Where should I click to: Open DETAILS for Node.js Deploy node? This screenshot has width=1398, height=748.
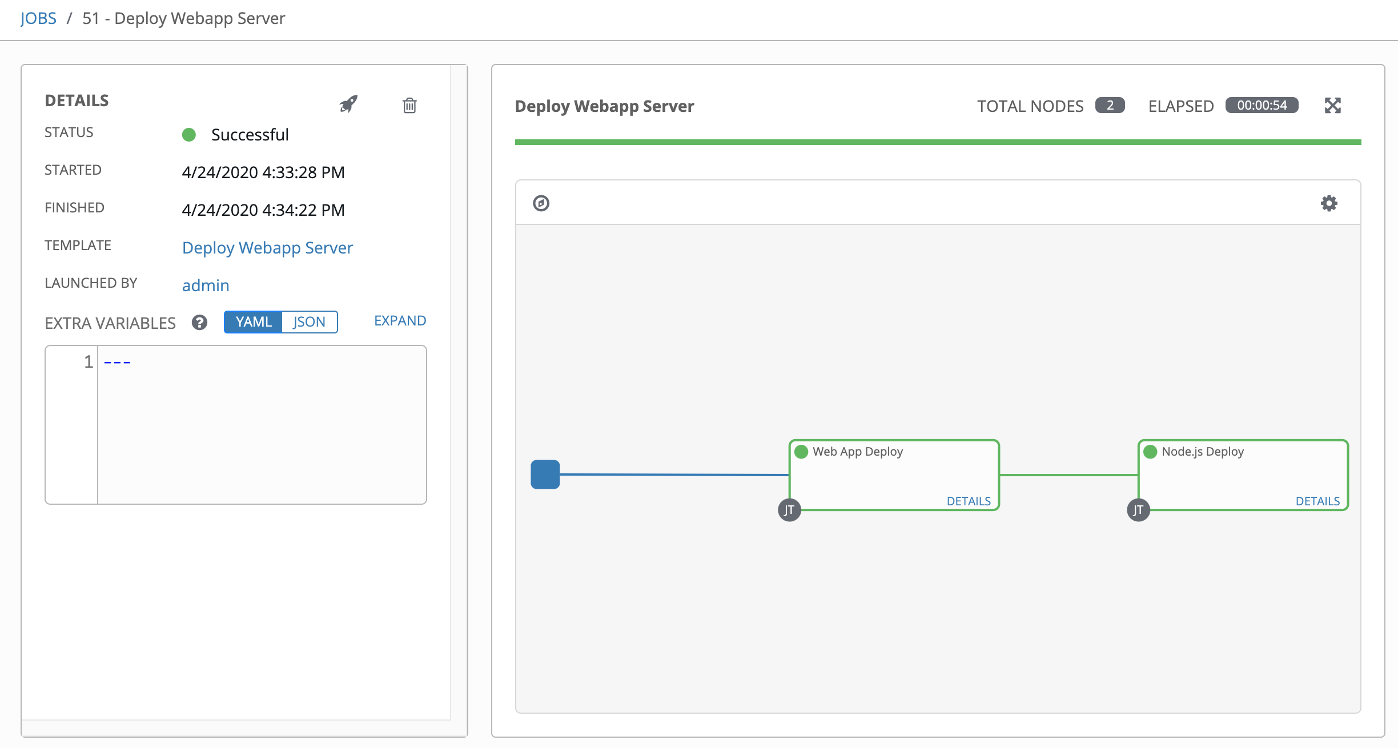(1317, 501)
